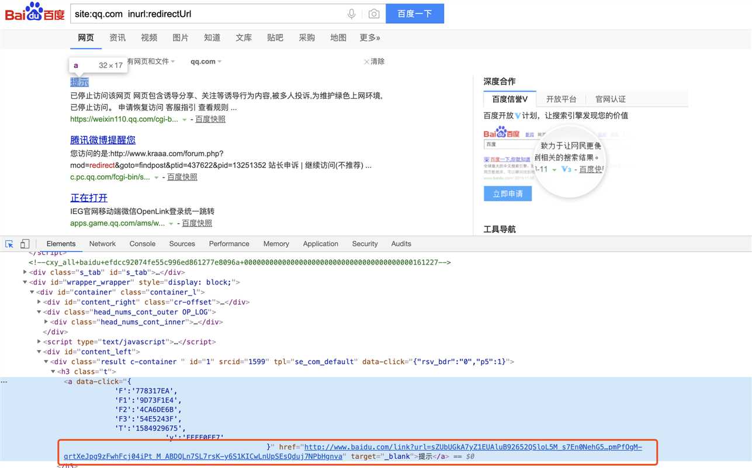Switch to the 资讯 tab
This screenshot has width=752, height=468.
(117, 37)
